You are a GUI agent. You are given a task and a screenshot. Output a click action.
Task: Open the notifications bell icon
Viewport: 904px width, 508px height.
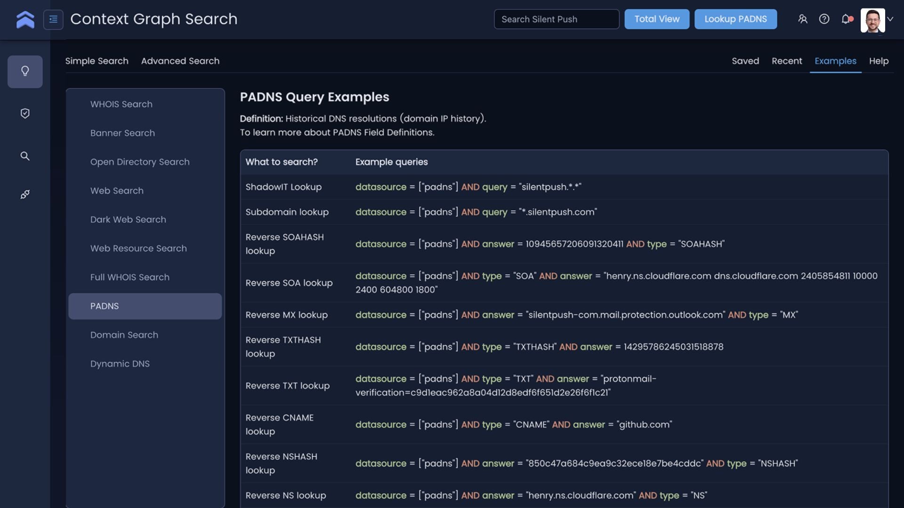(847, 19)
